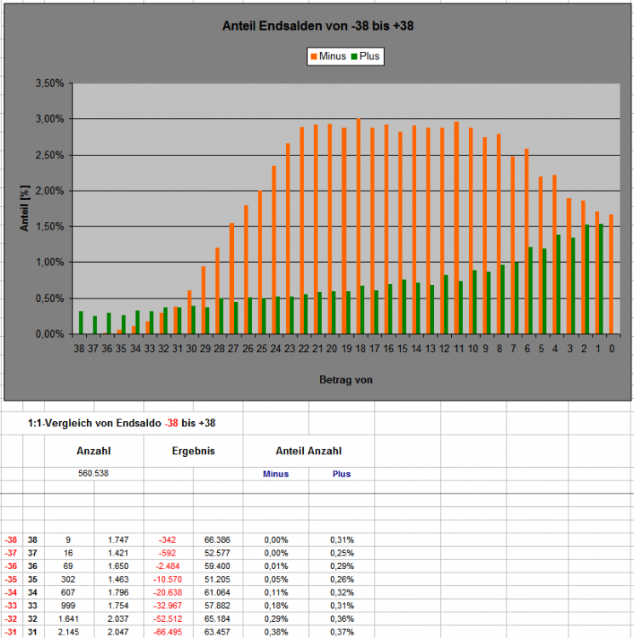Select heading '1:1-Vergleich von Endsaldo -38 bis +38'
Image resolution: width=634 pixels, height=638 pixels.
(122, 423)
